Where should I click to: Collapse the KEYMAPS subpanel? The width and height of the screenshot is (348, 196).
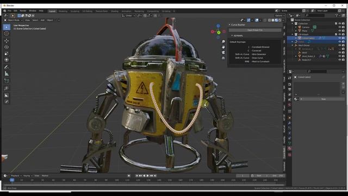[x=232, y=35]
